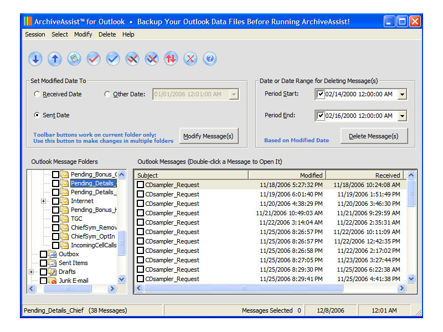Click the message list vertical scrollbar thumb

tap(411, 193)
